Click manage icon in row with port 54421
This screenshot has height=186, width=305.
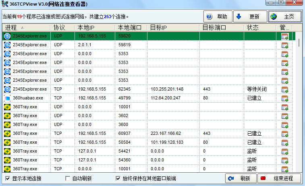click(285, 152)
